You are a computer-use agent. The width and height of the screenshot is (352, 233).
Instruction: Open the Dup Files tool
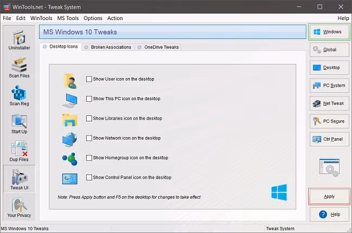pyautogui.click(x=19, y=151)
